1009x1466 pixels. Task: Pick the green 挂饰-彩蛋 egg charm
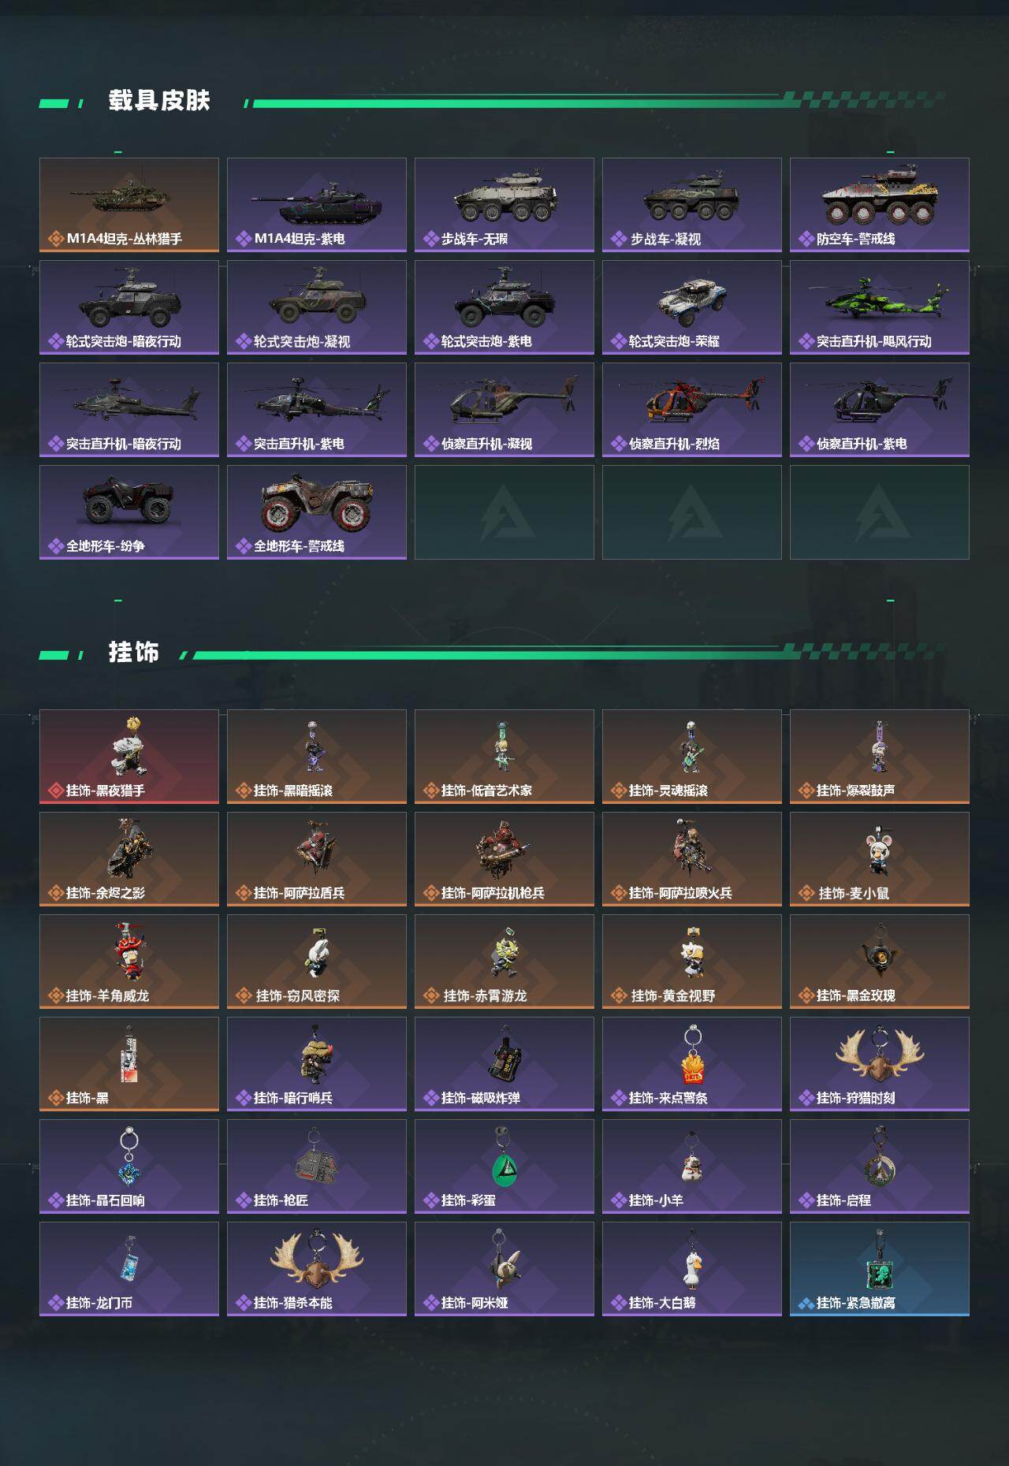(504, 1166)
